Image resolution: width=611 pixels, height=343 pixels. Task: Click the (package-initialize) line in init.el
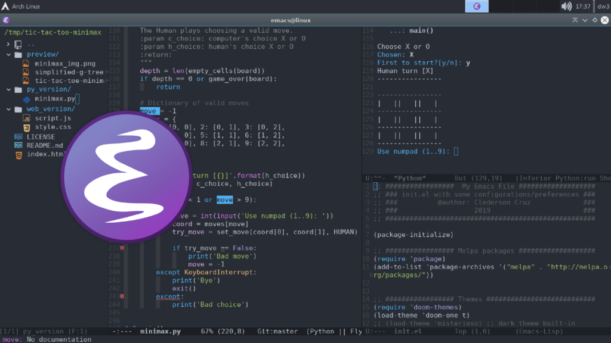pyautogui.click(x=413, y=235)
